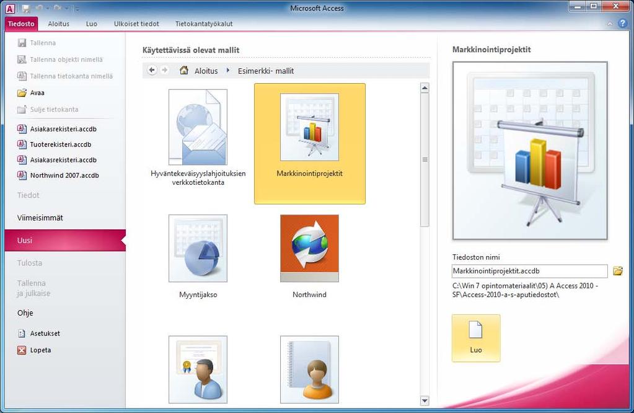Select Tallenna objekti nimellä

click(x=60, y=60)
